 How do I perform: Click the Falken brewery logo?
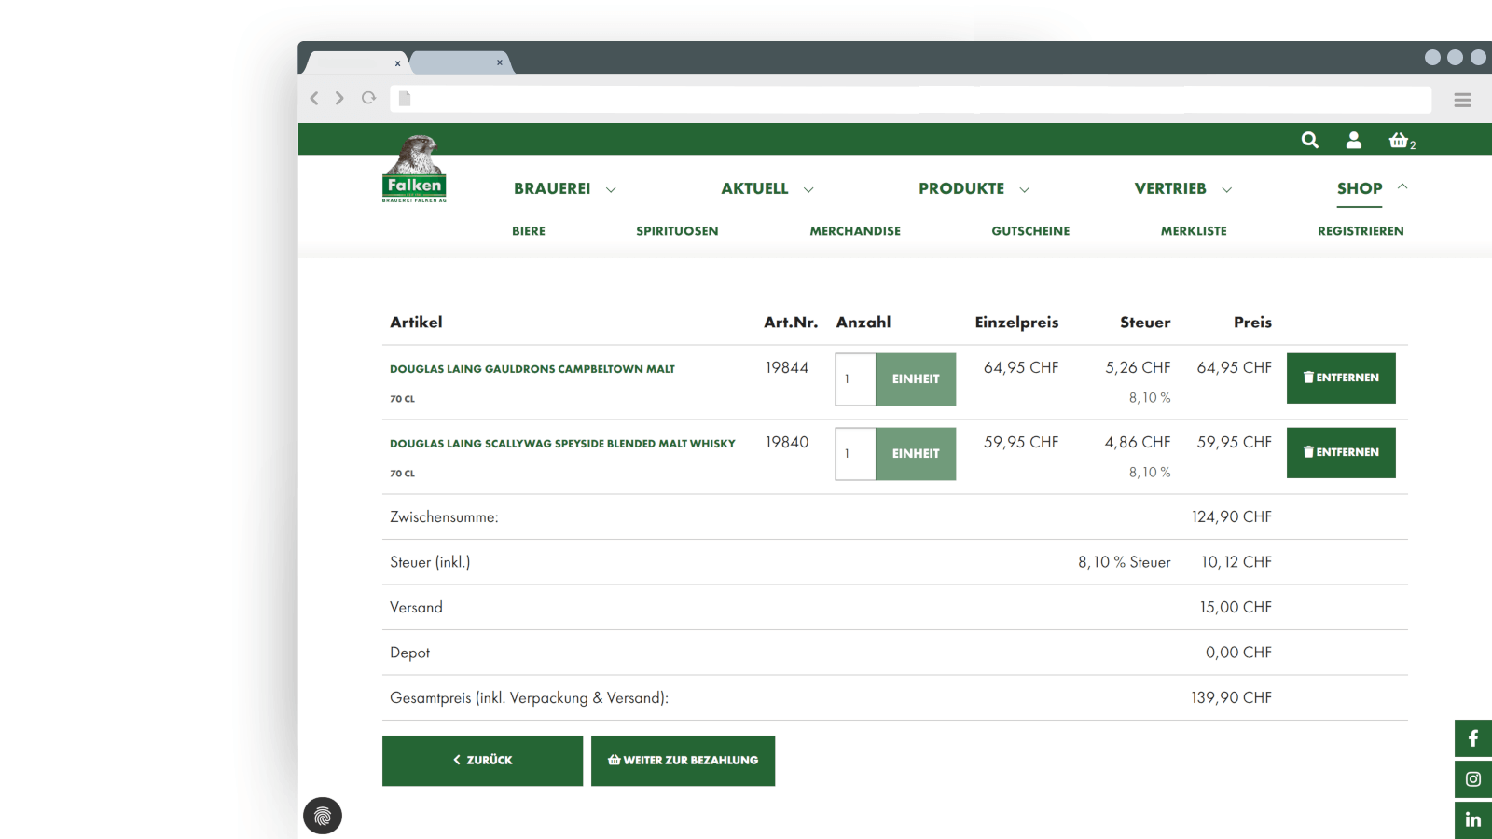tap(414, 169)
